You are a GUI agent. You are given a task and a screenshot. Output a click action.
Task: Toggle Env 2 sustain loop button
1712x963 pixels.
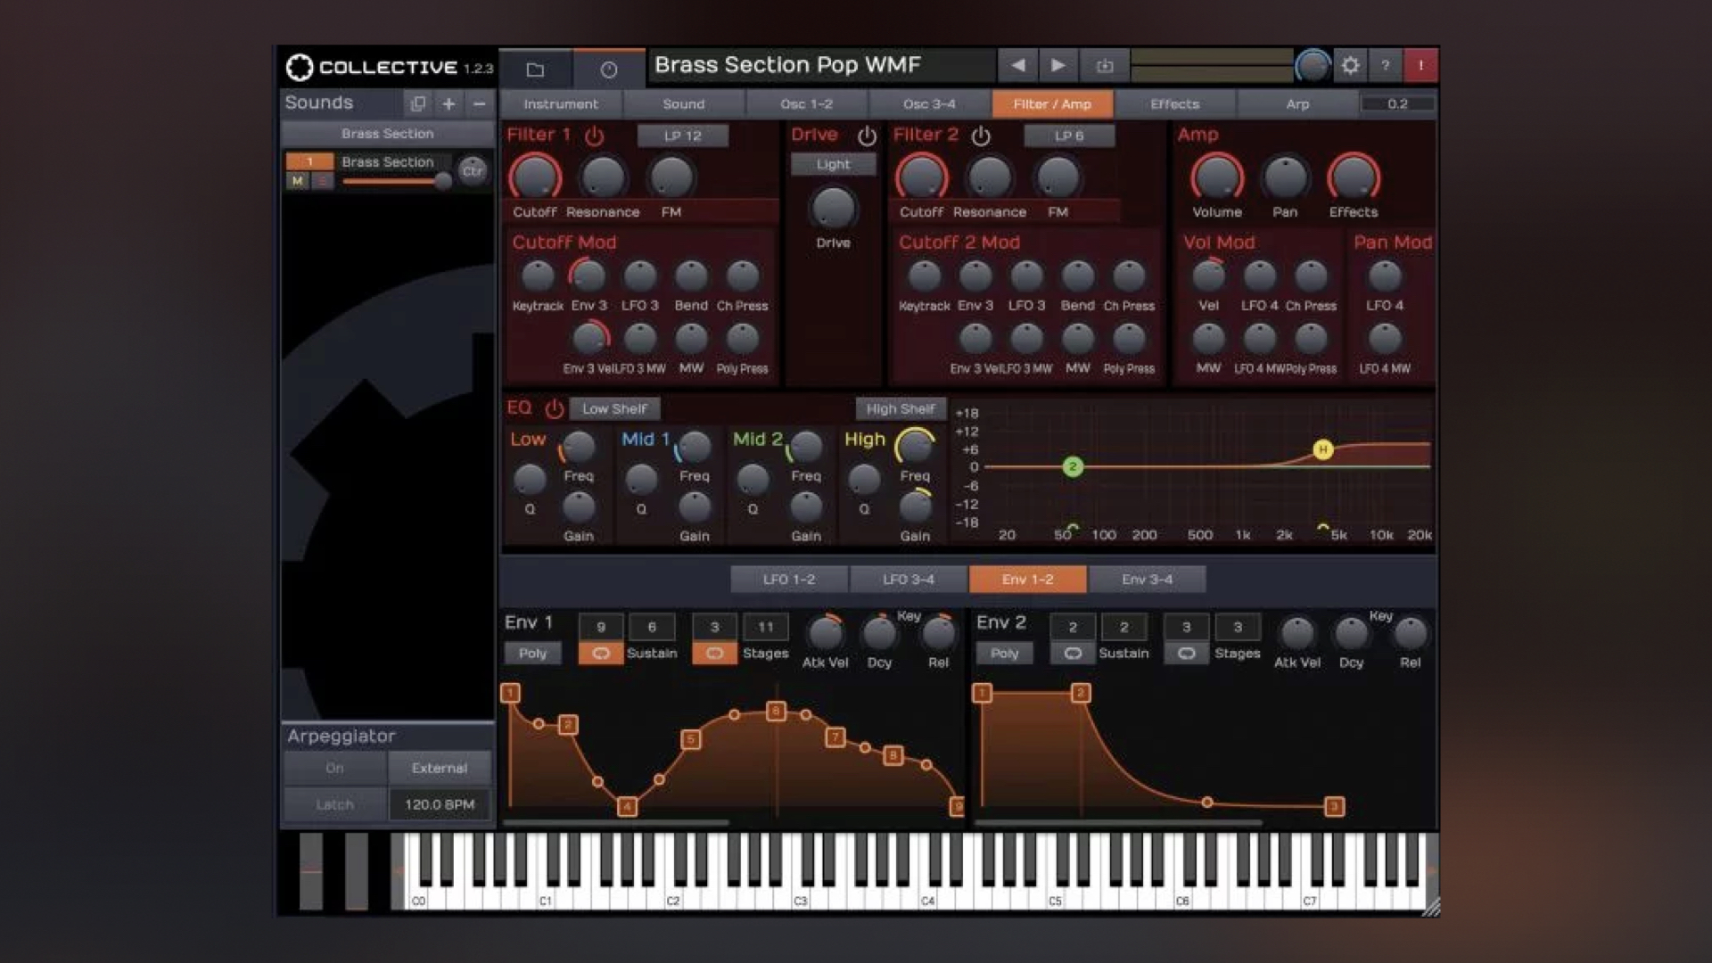pyautogui.click(x=1073, y=654)
